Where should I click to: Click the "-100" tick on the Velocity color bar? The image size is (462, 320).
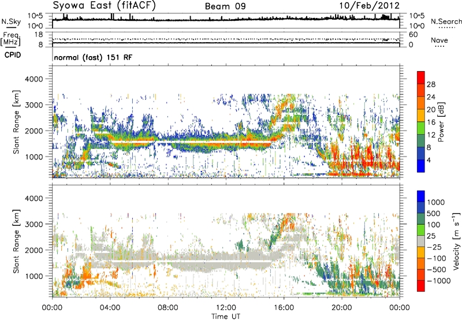(x=437, y=258)
